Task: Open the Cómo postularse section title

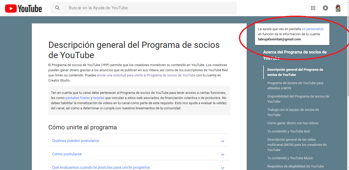Action: [x=67, y=154]
